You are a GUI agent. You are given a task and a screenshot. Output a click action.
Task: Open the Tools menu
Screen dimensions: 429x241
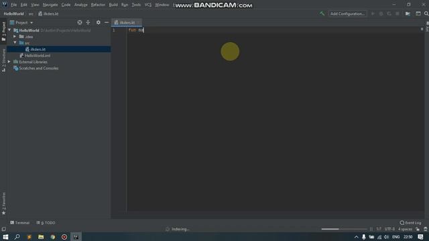[136, 5]
